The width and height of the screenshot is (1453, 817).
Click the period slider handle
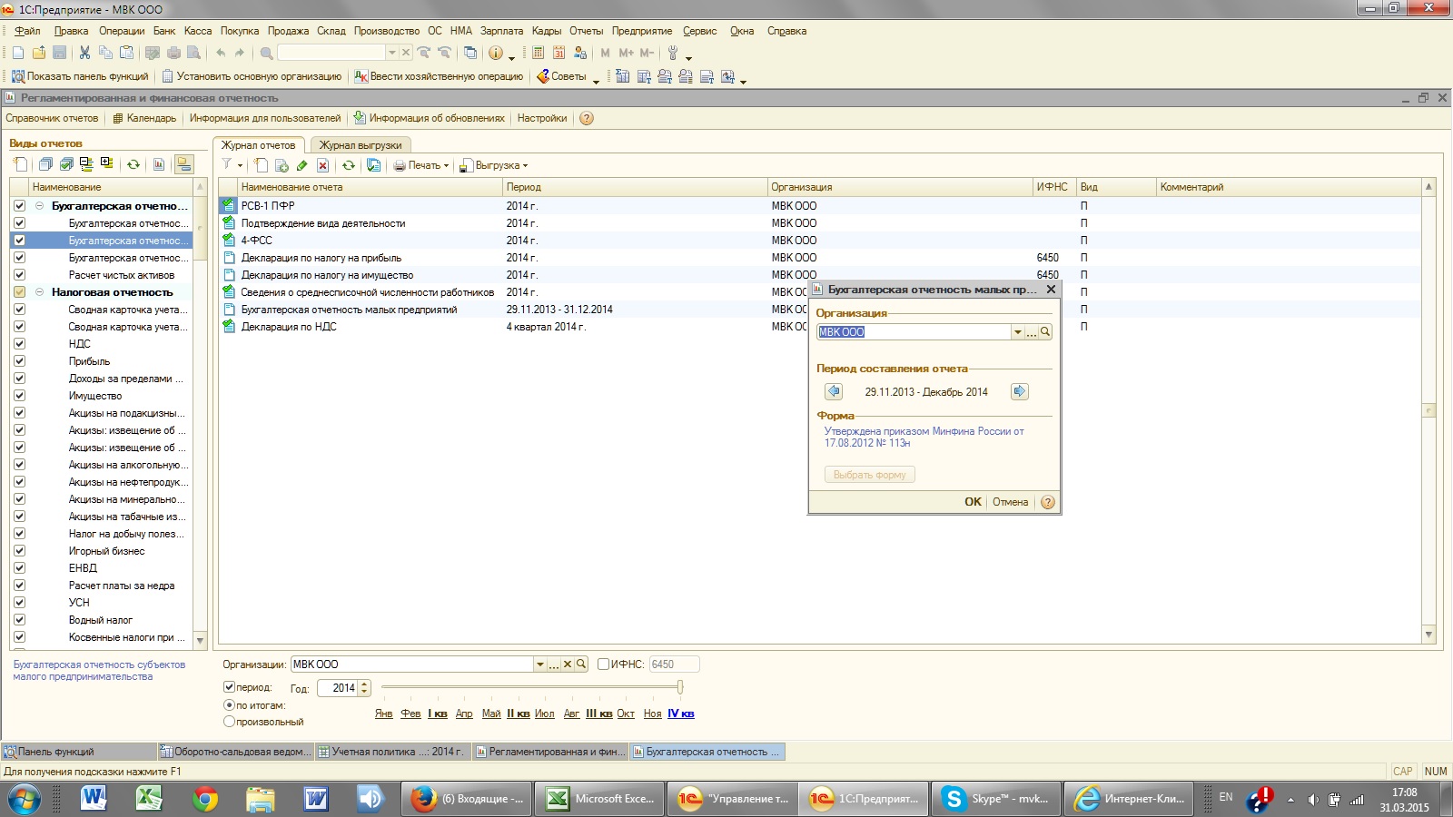click(x=679, y=687)
